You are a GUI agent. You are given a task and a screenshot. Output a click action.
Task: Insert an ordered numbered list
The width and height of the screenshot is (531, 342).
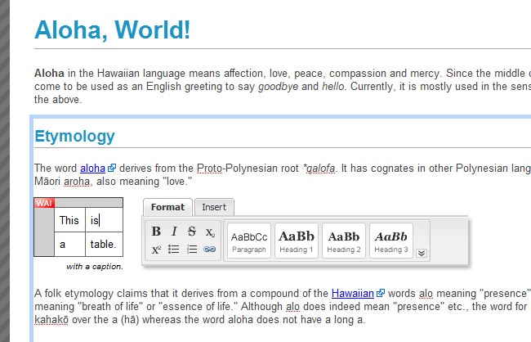click(x=192, y=250)
